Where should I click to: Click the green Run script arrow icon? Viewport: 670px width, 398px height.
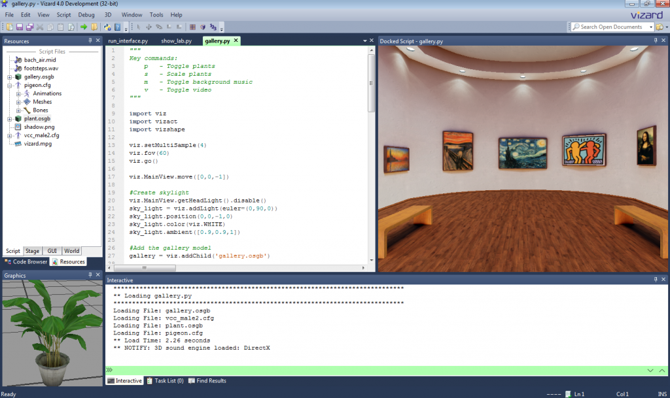(84, 27)
